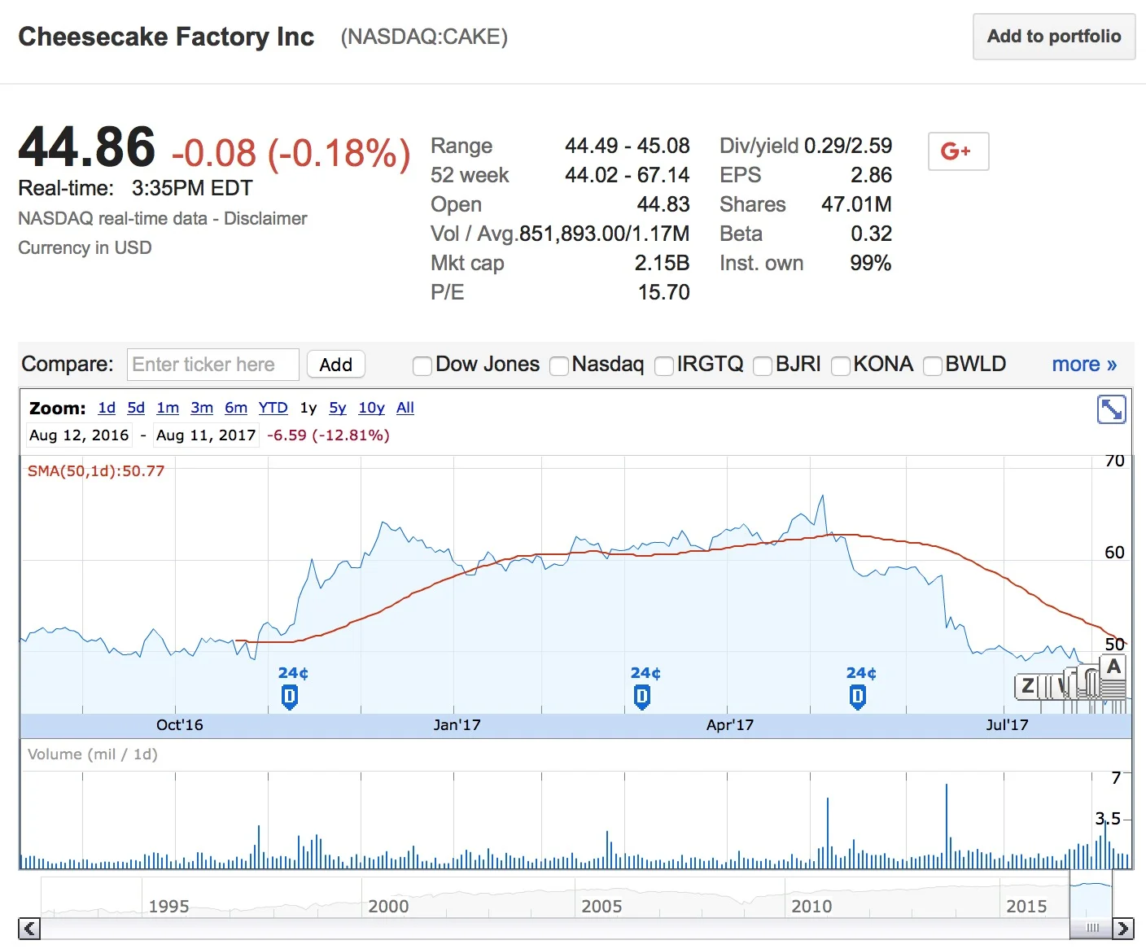Click the Apr'17 axis label

[729, 724]
